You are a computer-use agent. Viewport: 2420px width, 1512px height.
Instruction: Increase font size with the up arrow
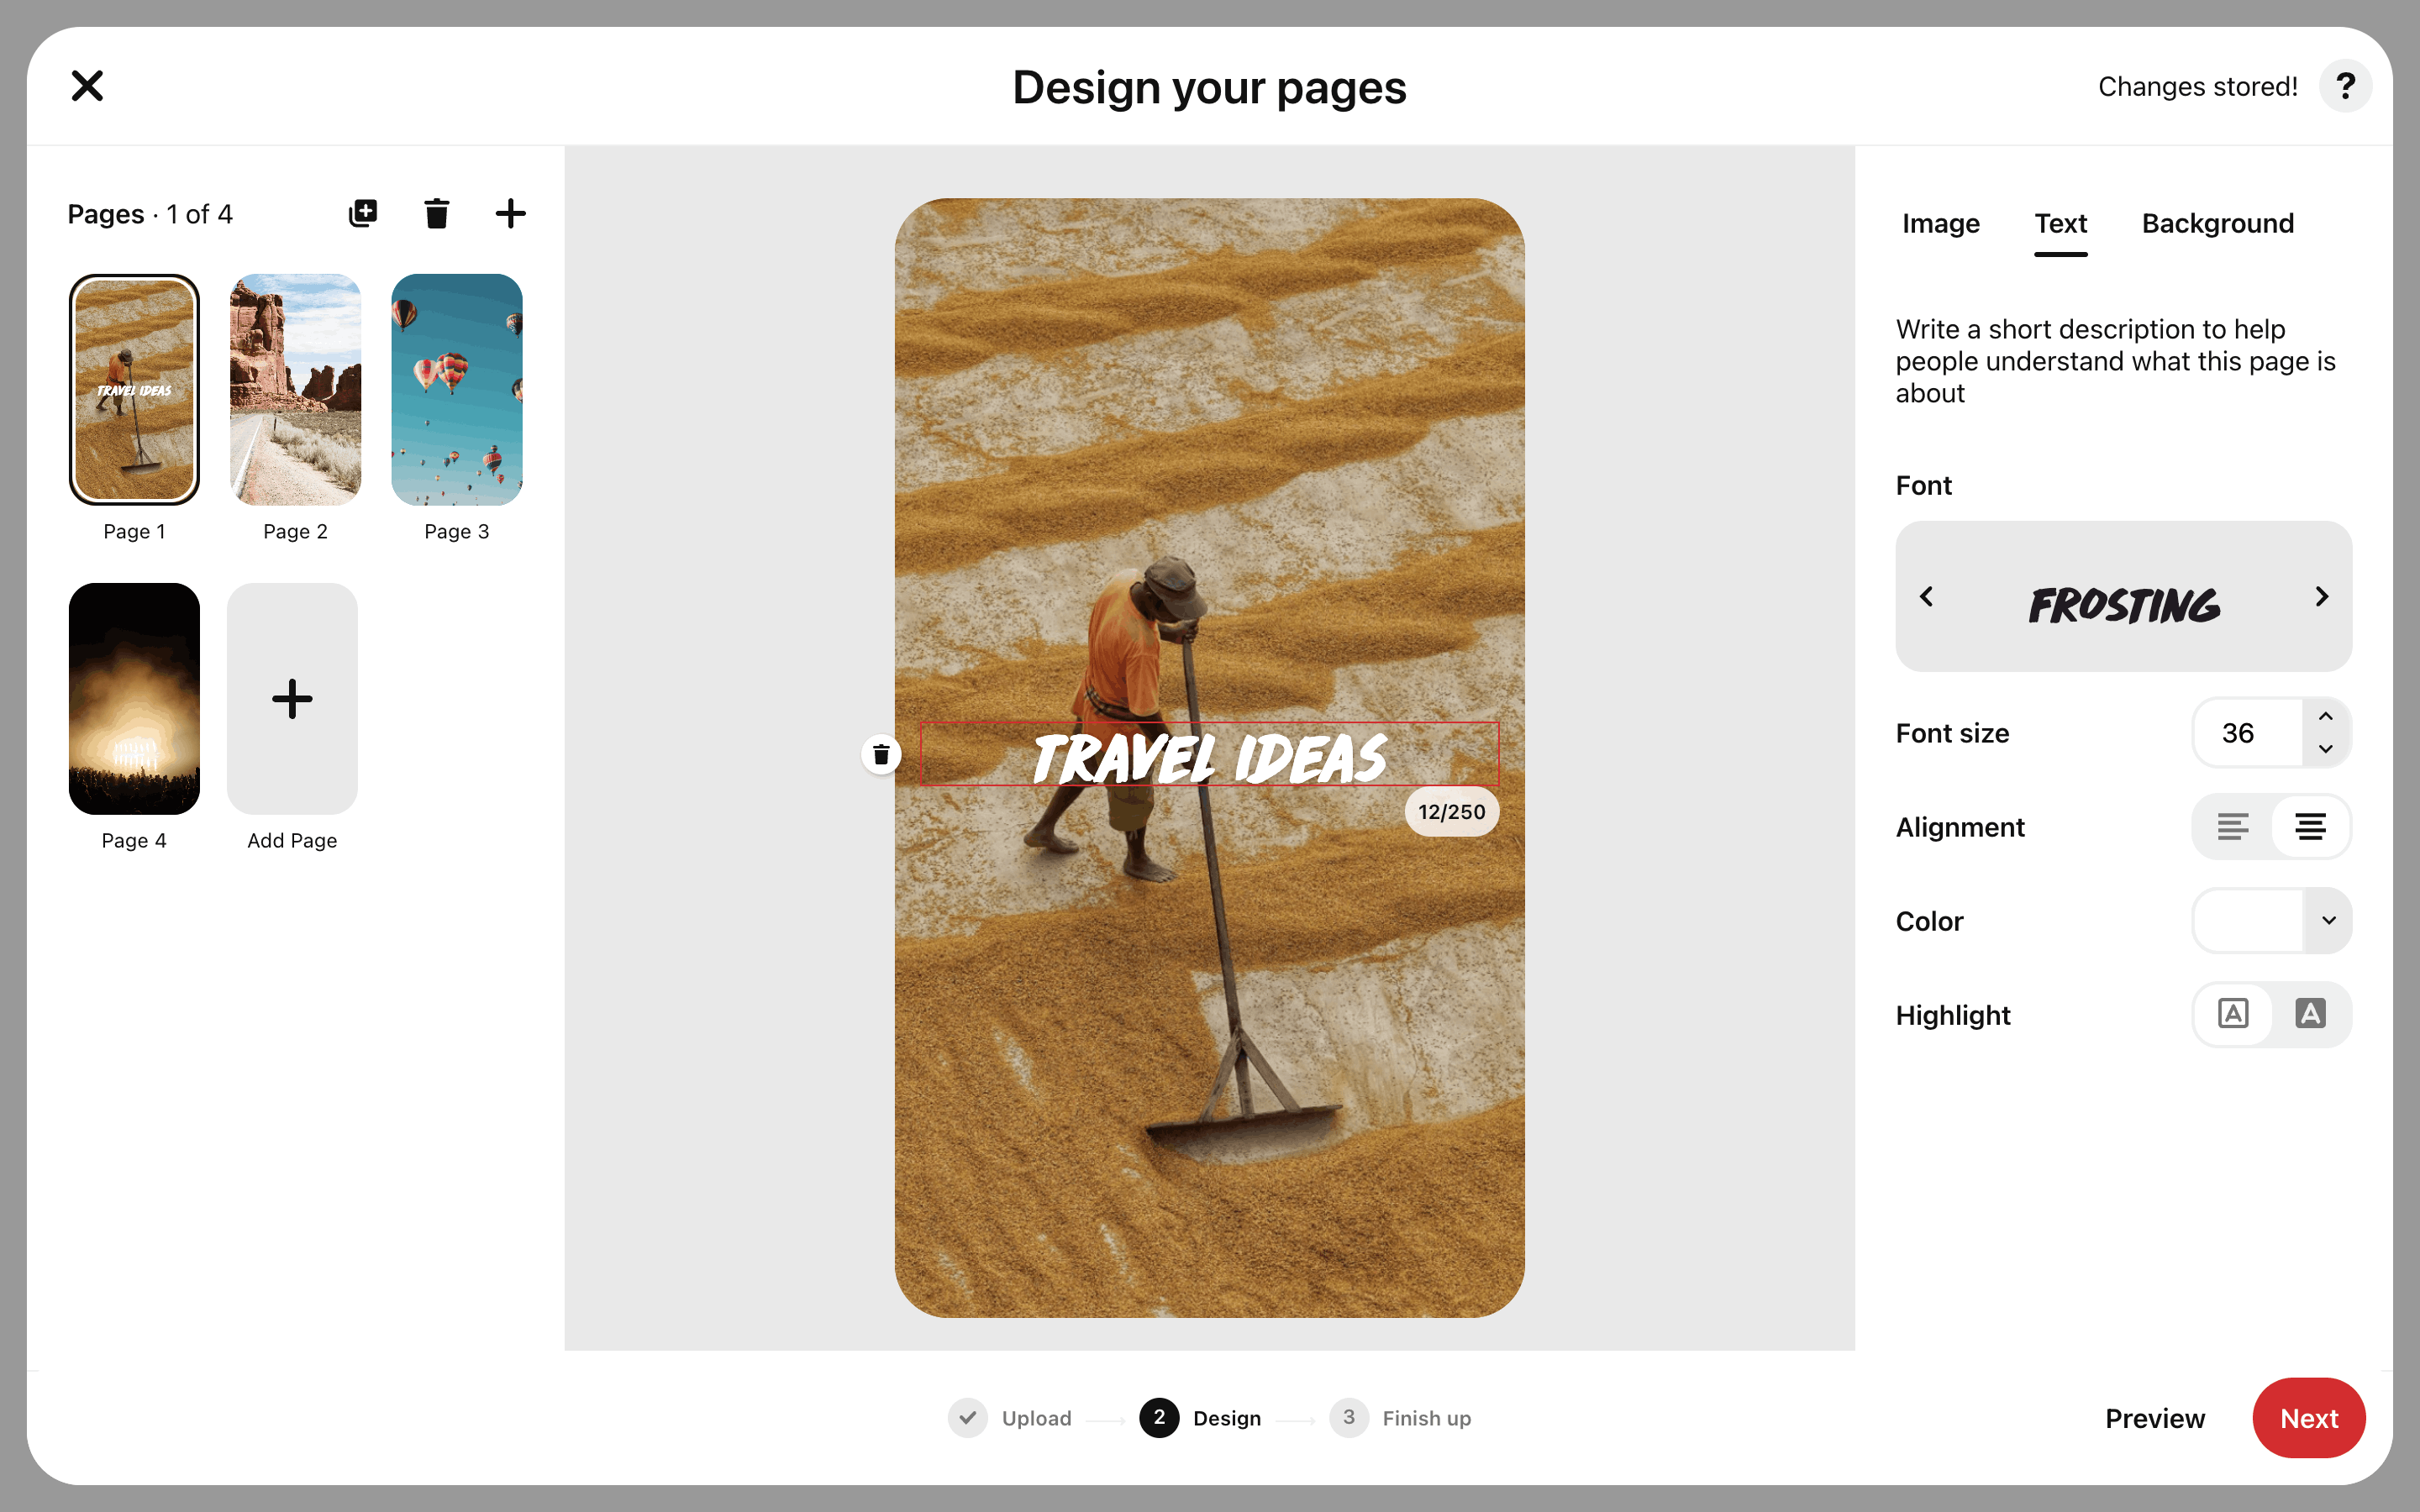pyautogui.click(x=2326, y=716)
